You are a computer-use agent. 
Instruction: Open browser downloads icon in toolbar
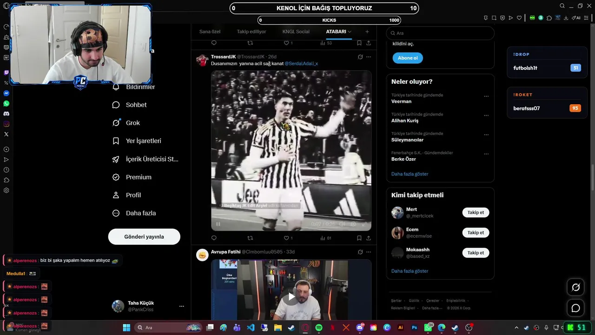click(566, 18)
